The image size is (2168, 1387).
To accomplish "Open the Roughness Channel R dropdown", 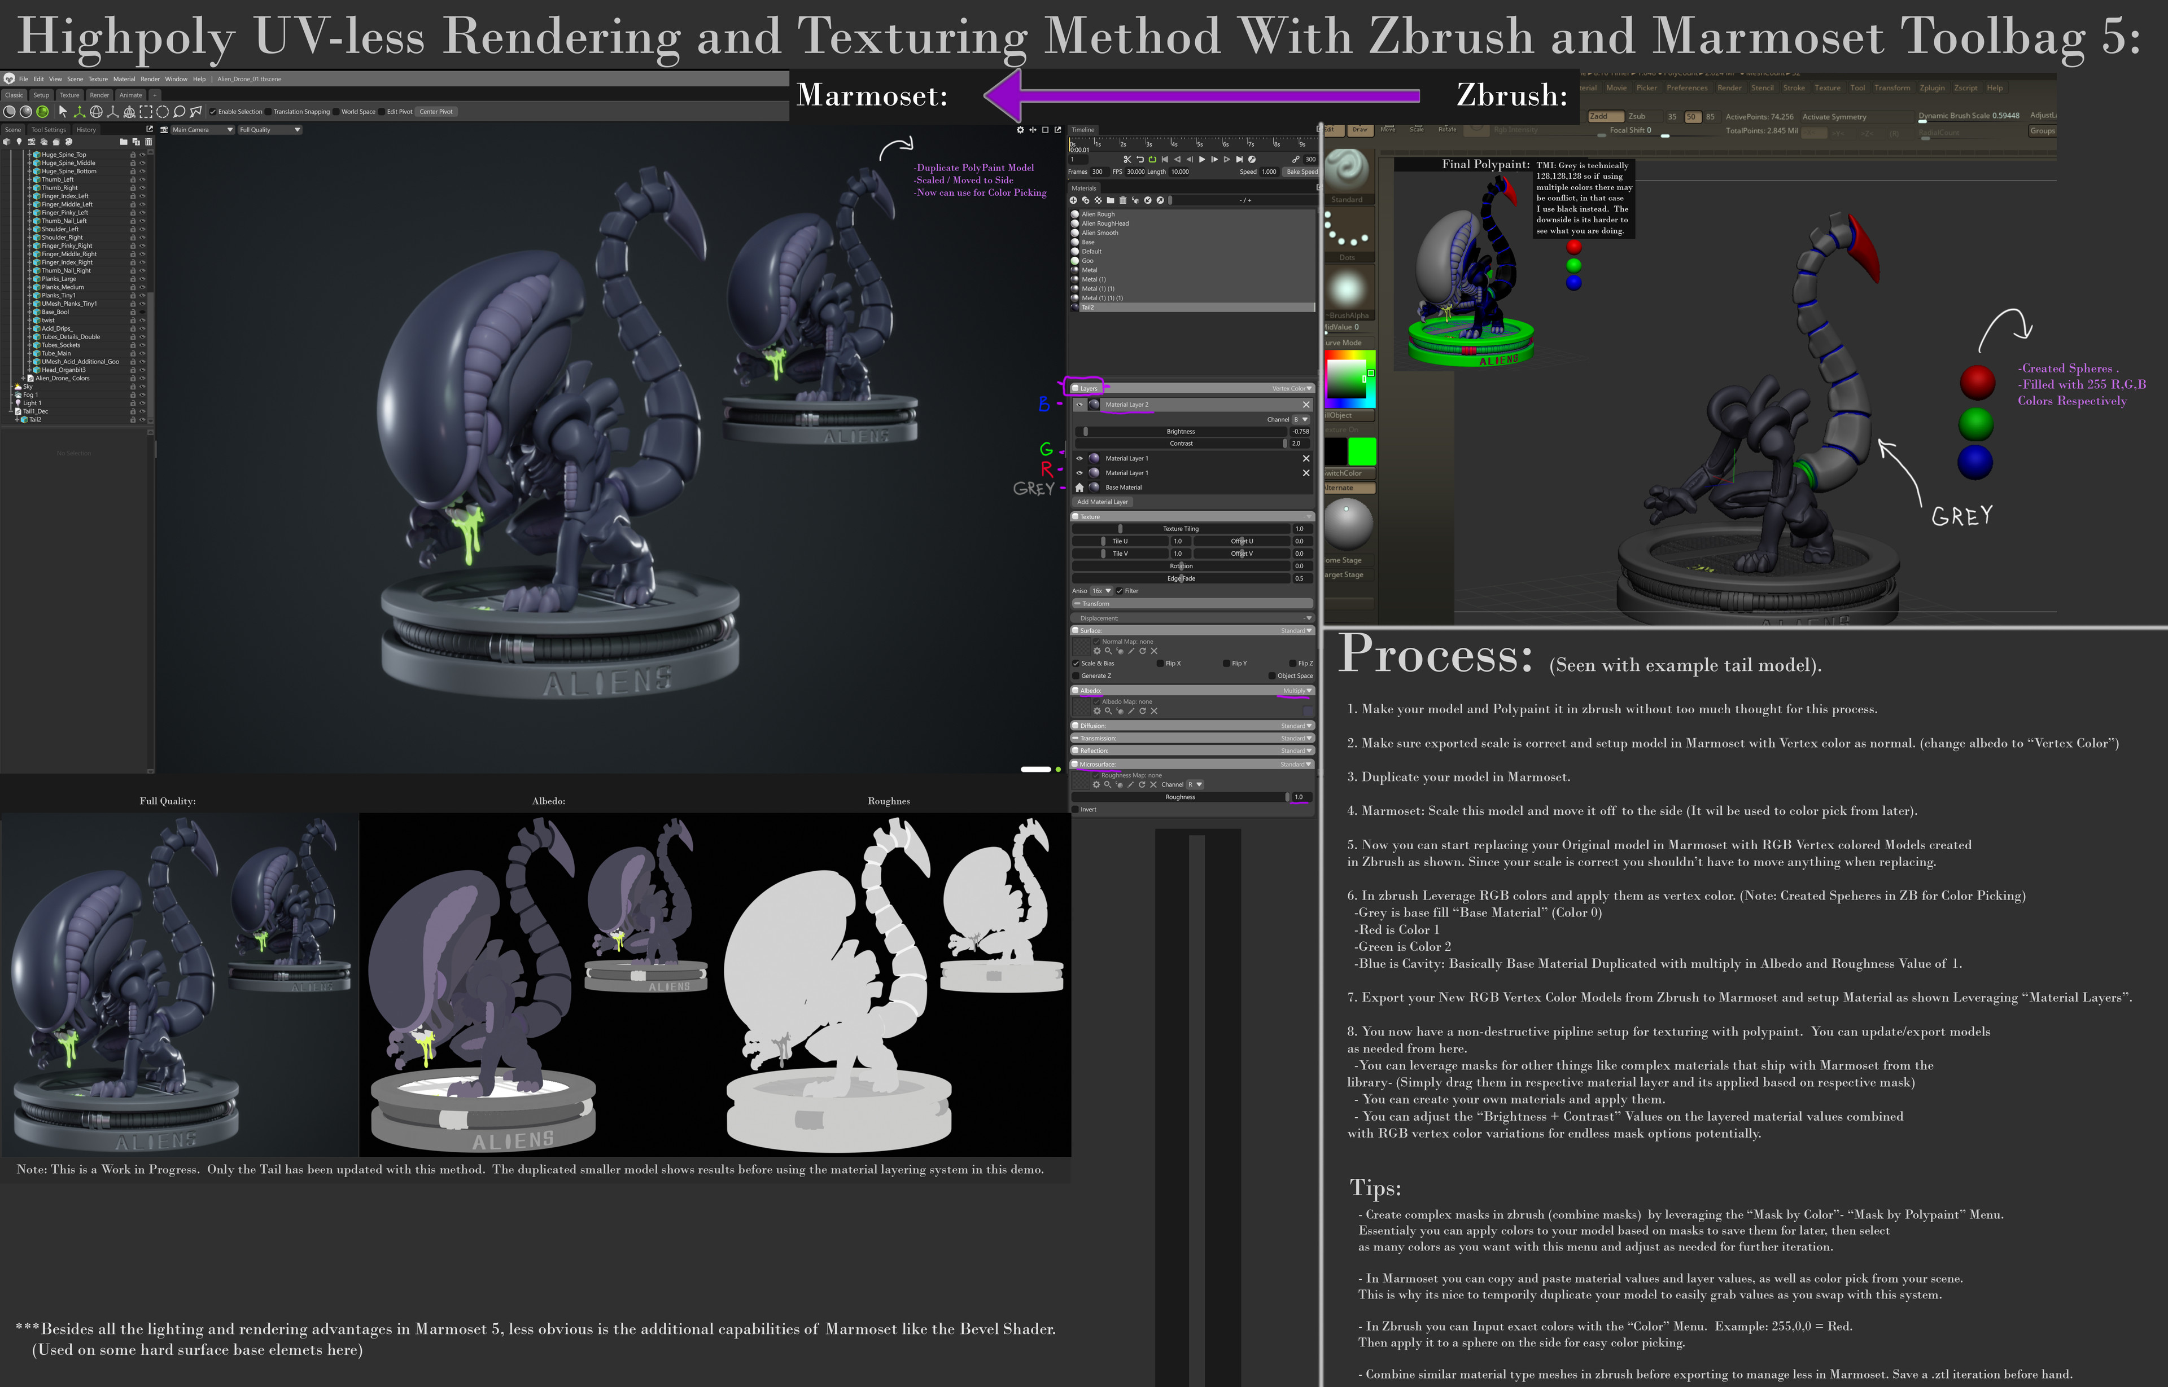I will click(x=1195, y=784).
